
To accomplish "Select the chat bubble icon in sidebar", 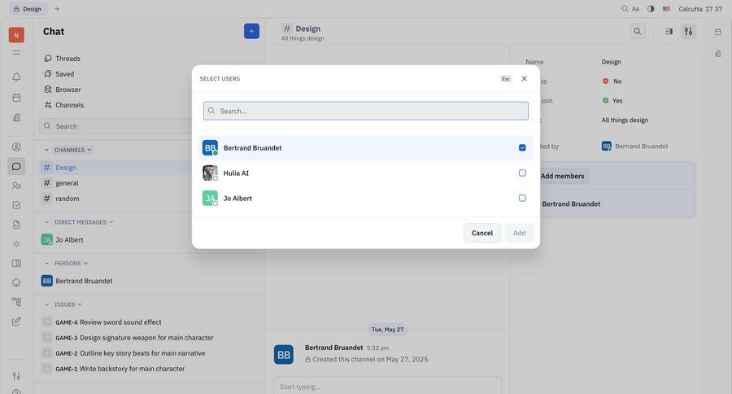I will coord(16,166).
